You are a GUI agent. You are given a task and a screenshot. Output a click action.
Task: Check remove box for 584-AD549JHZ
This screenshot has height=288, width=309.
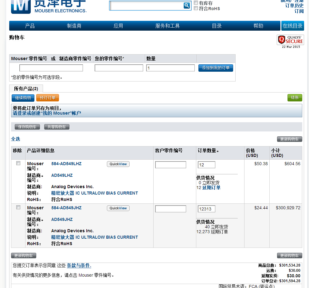pos(18,207)
